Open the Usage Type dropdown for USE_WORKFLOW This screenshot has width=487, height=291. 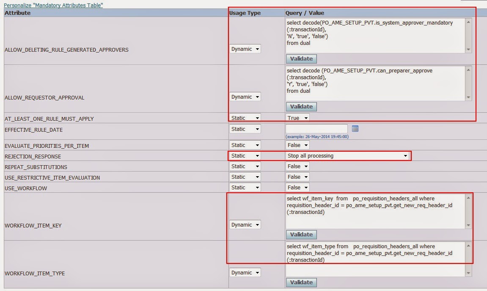coord(245,187)
